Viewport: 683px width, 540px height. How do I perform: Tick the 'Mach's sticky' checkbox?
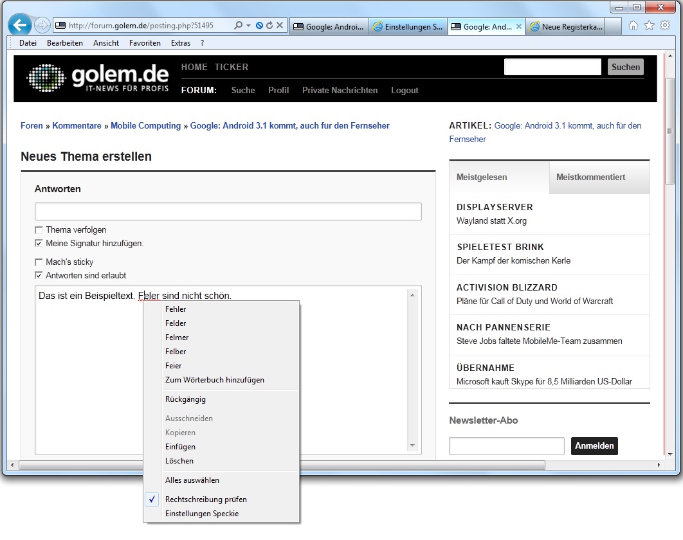coord(39,262)
